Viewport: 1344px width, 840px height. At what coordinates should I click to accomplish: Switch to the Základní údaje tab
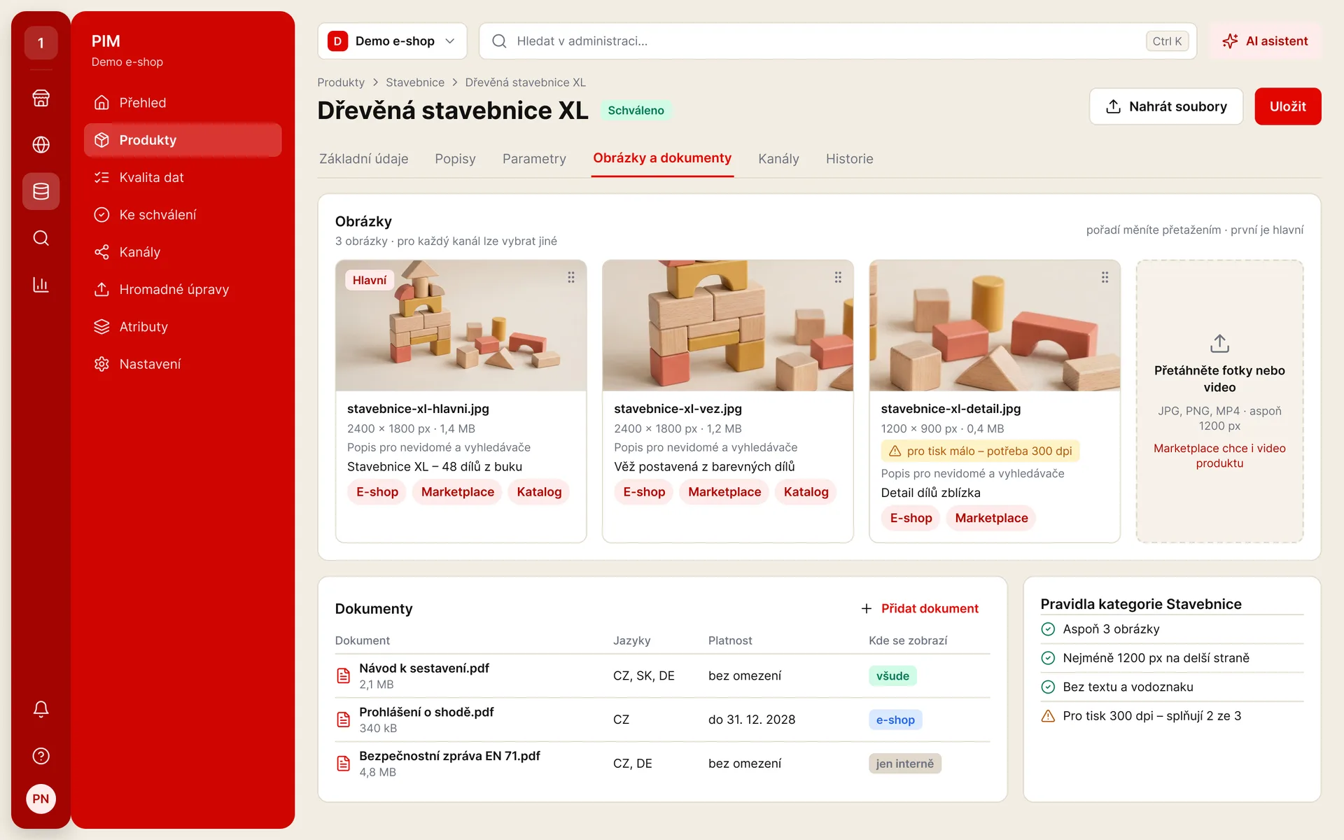pyautogui.click(x=363, y=159)
